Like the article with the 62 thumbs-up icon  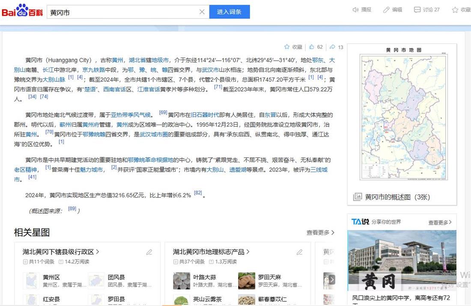[311, 47]
